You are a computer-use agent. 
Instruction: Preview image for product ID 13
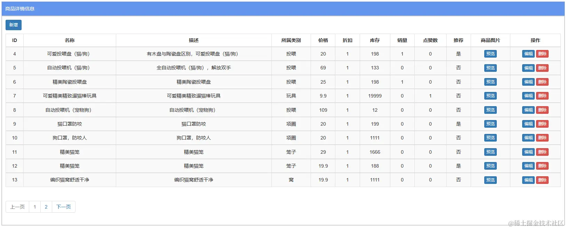[x=490, y=180]
